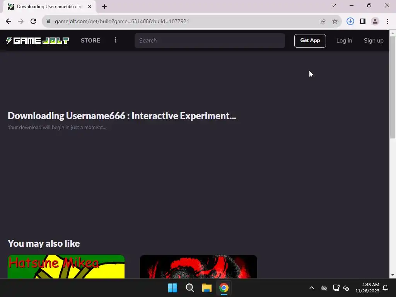Reload the current page
396x297 pixels.
[x=33, y=21]
